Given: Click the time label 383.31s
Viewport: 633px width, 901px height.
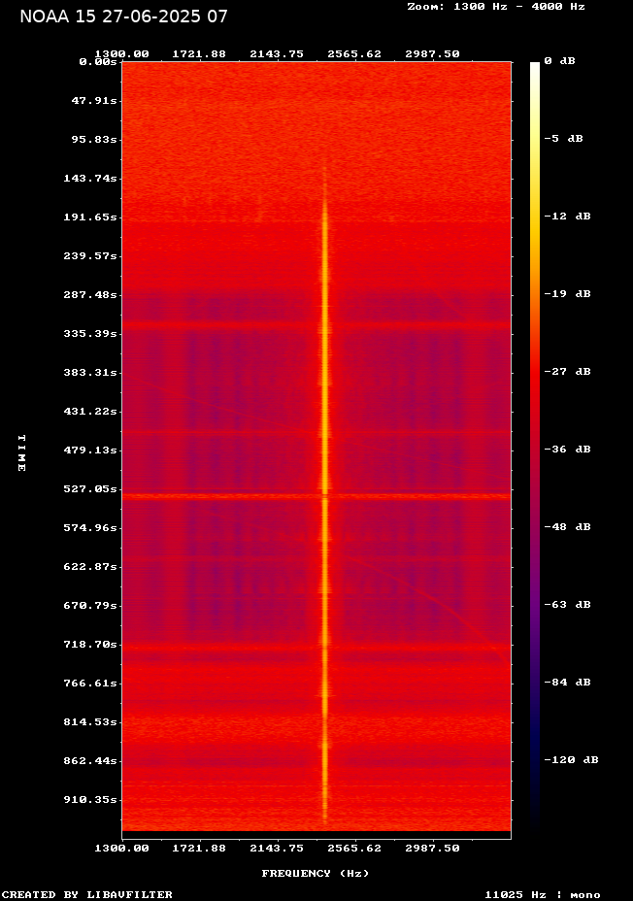Looking at the screenshot, I should point(90,373).
